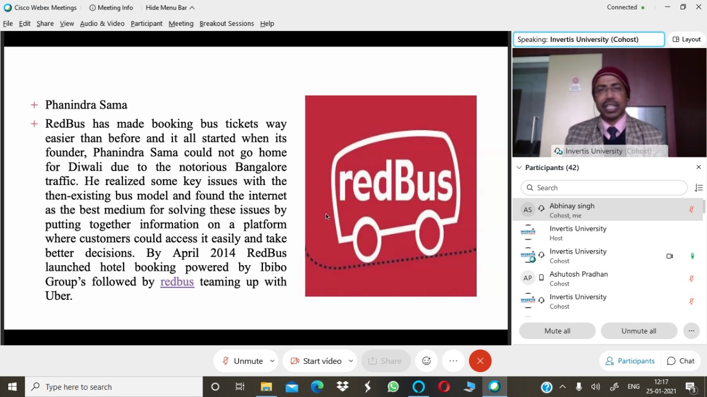Click the headset icon beside Abhinay singh
Screen dimensions: 707x397
coord(541,209)
